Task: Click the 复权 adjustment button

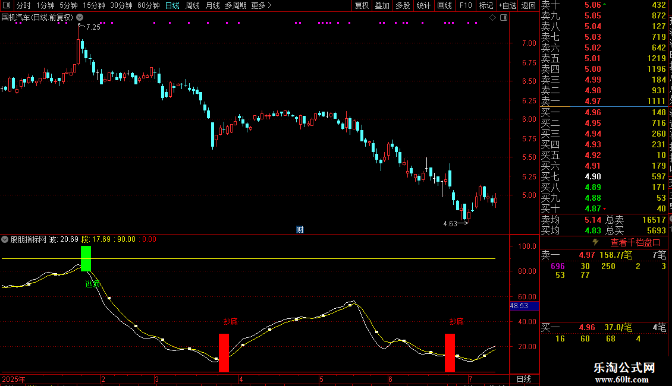Action: tap(362, 5)
